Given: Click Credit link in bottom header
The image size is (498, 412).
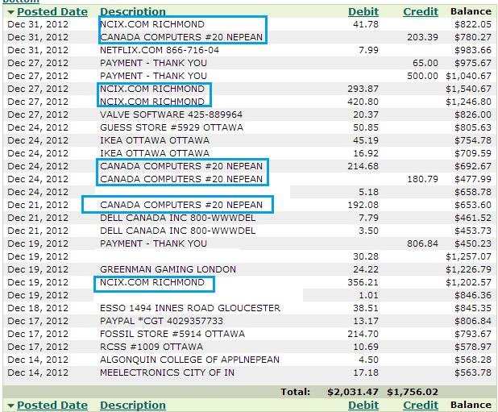Looking at the screenshot, I should 421,406.
